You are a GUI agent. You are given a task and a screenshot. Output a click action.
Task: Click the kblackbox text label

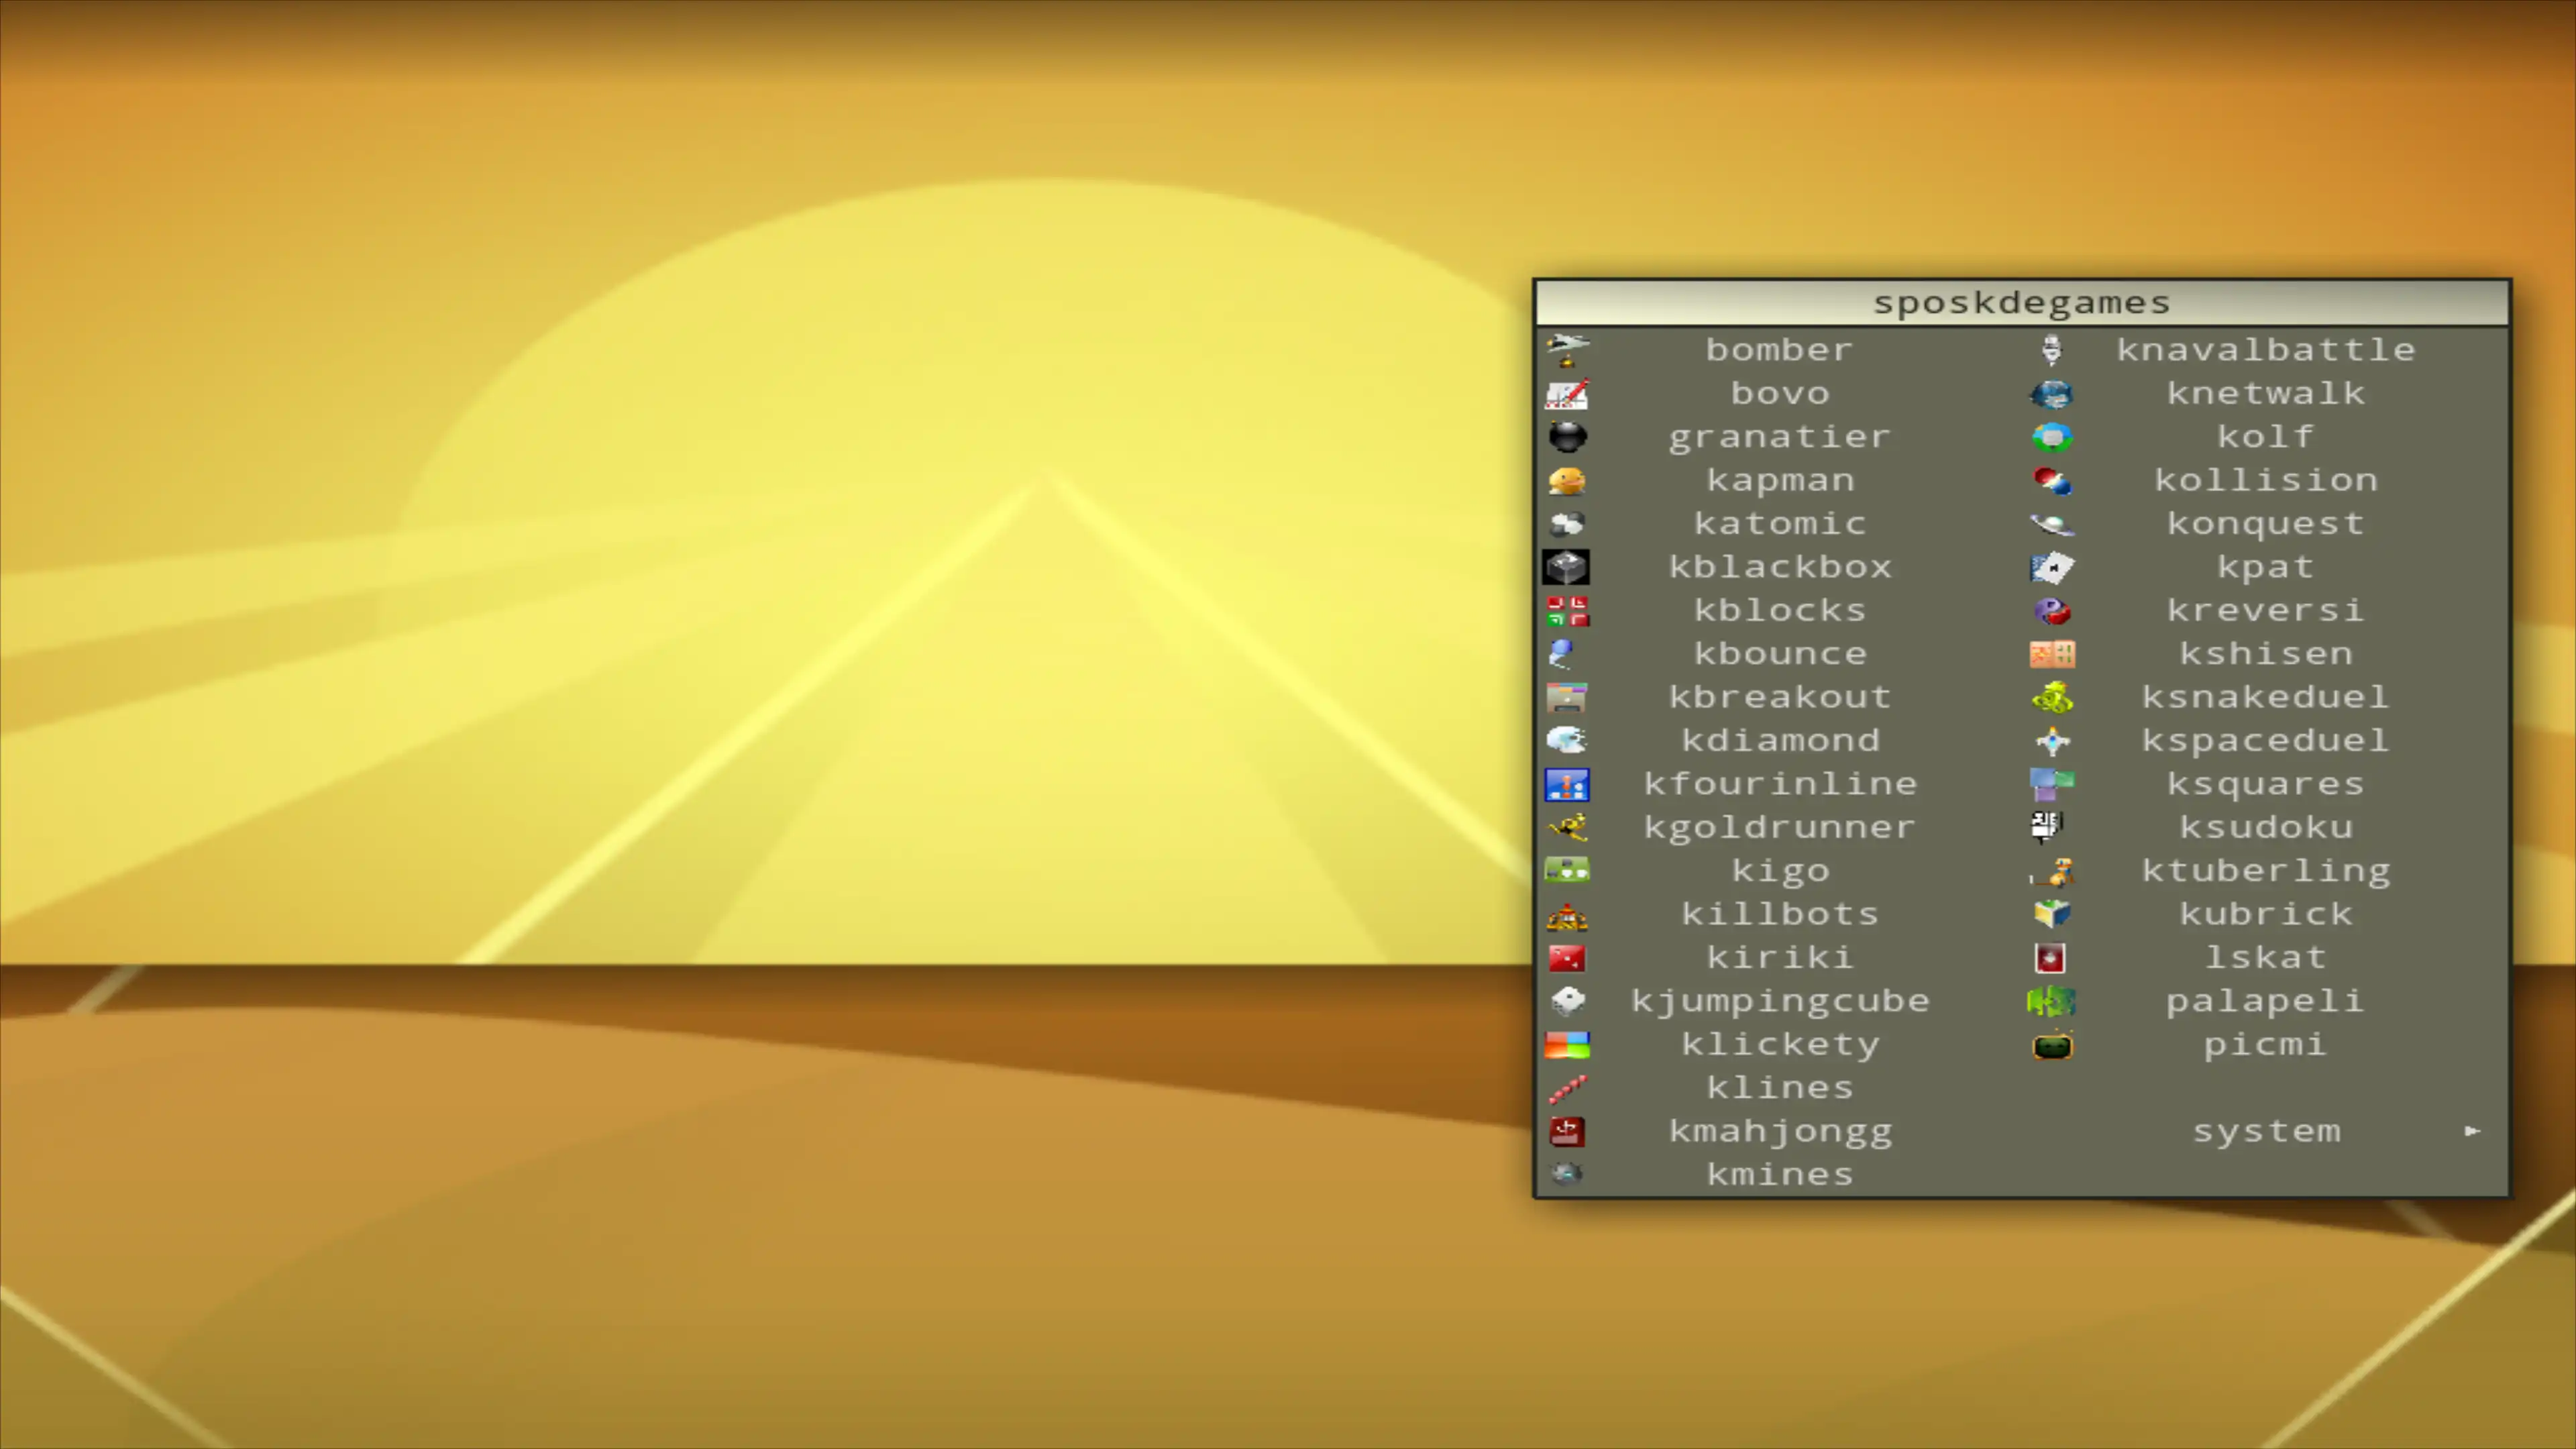pyautogui.click(x=1779, y=567)
